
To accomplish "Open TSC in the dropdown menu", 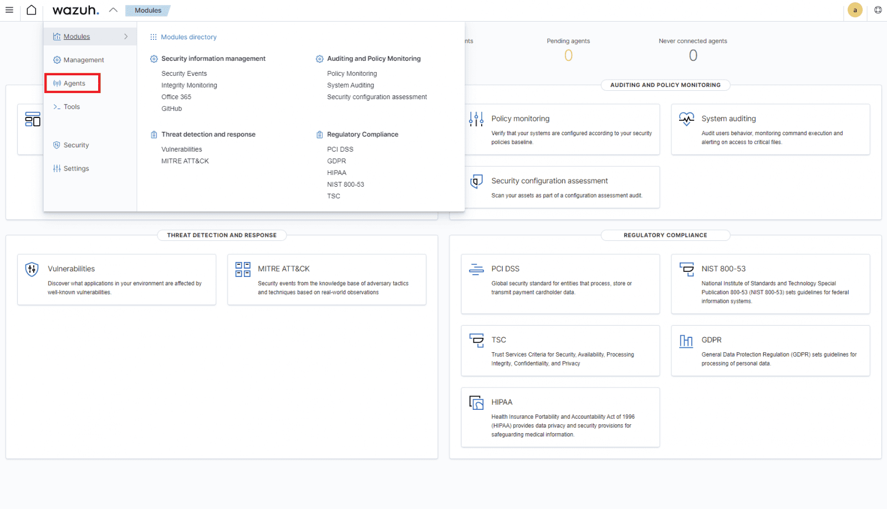I will (334, 196).
